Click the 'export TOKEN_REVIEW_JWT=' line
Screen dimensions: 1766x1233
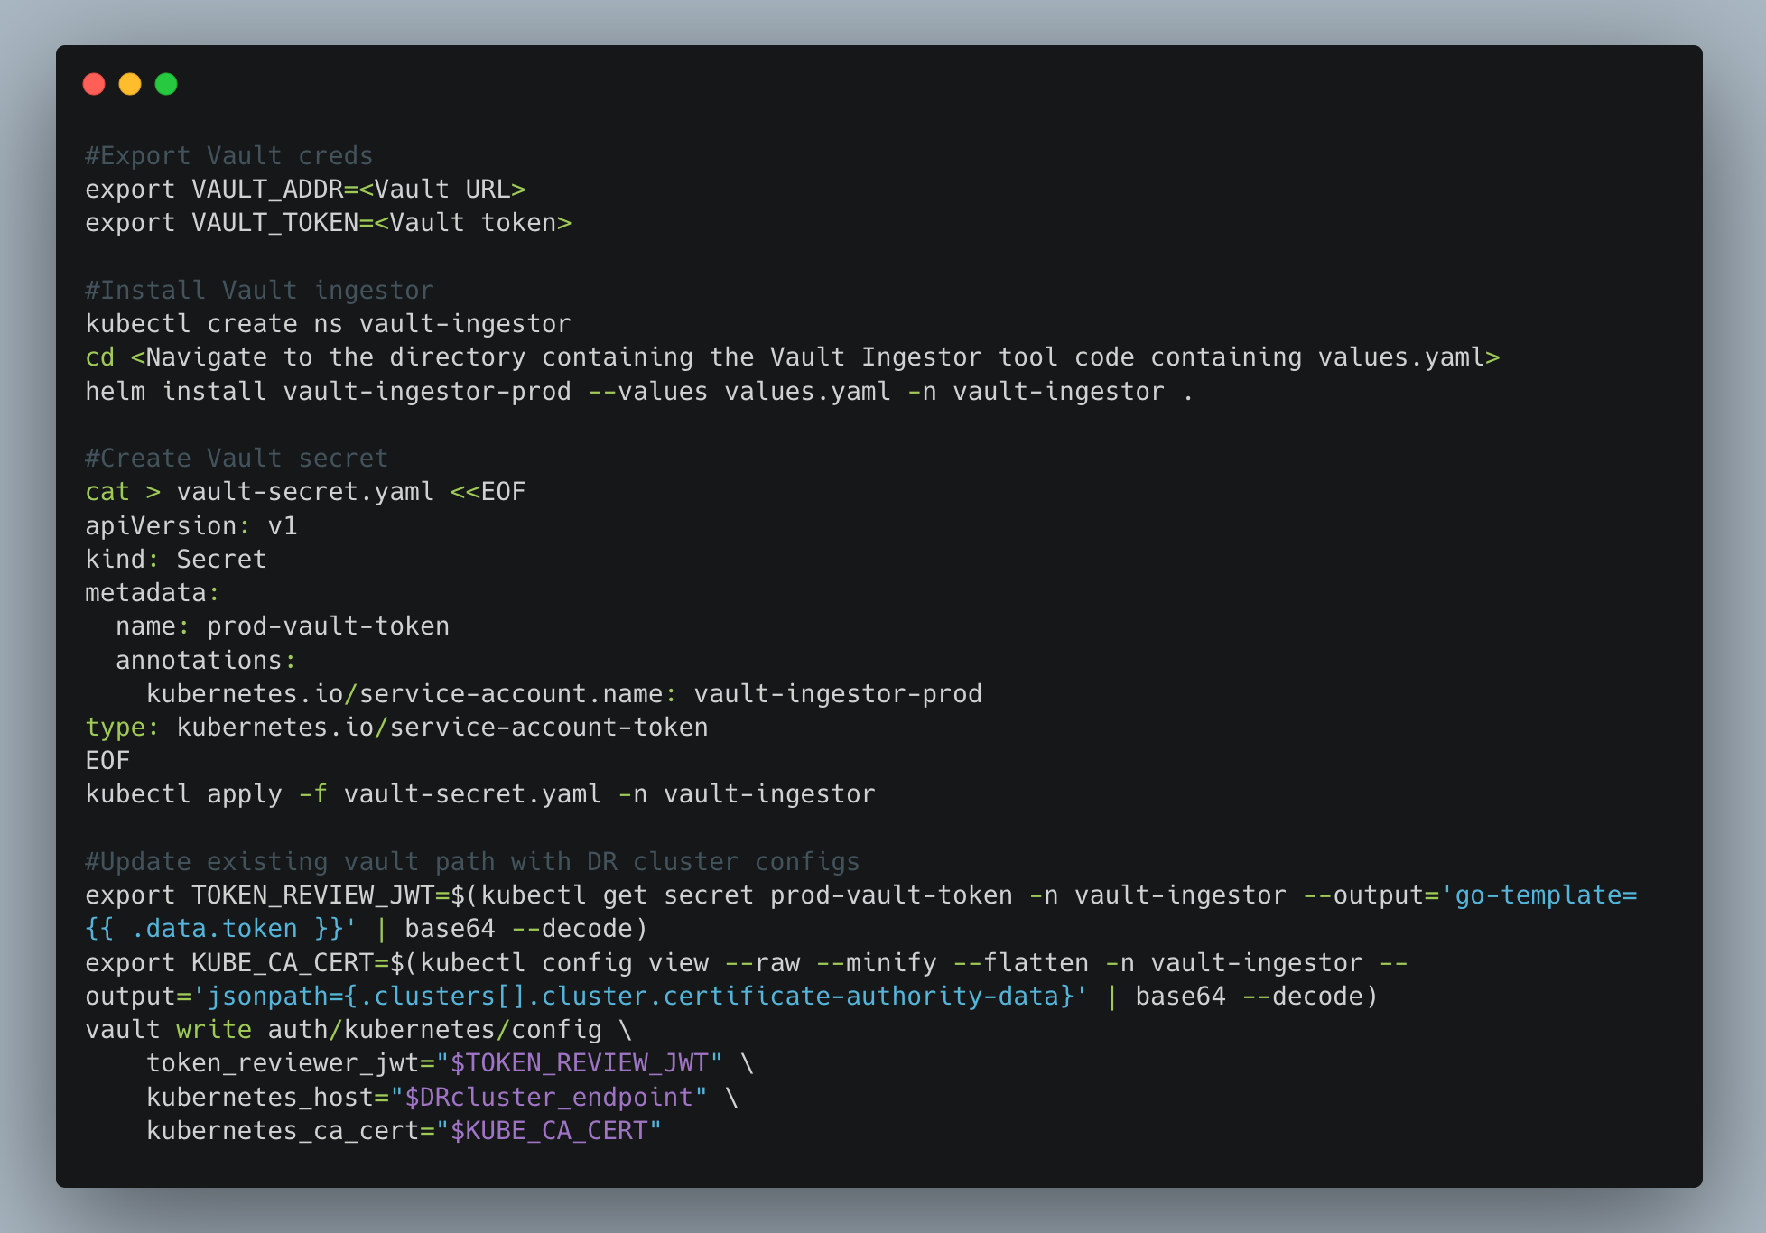point(861,895)
